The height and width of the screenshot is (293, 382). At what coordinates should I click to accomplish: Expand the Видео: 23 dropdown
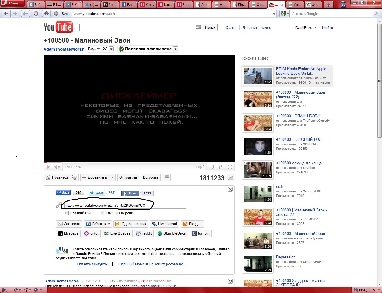click(x=111, y=49)
